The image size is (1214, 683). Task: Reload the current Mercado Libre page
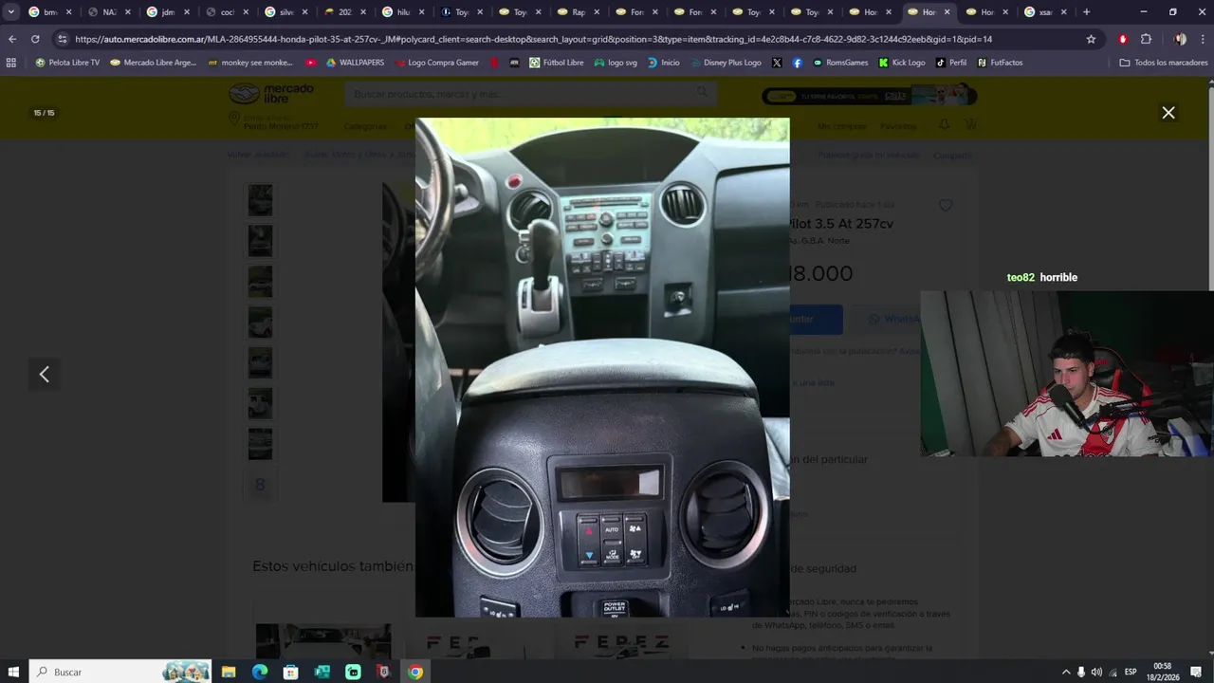[x=35, y=39]
